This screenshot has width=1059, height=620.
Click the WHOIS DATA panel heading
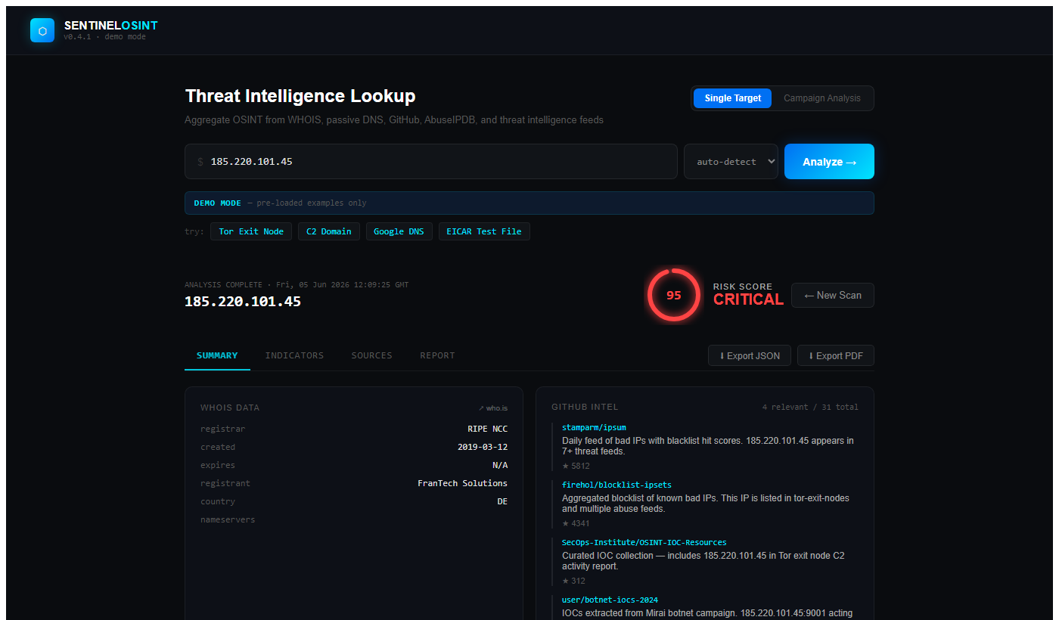[x=230, y=408]
